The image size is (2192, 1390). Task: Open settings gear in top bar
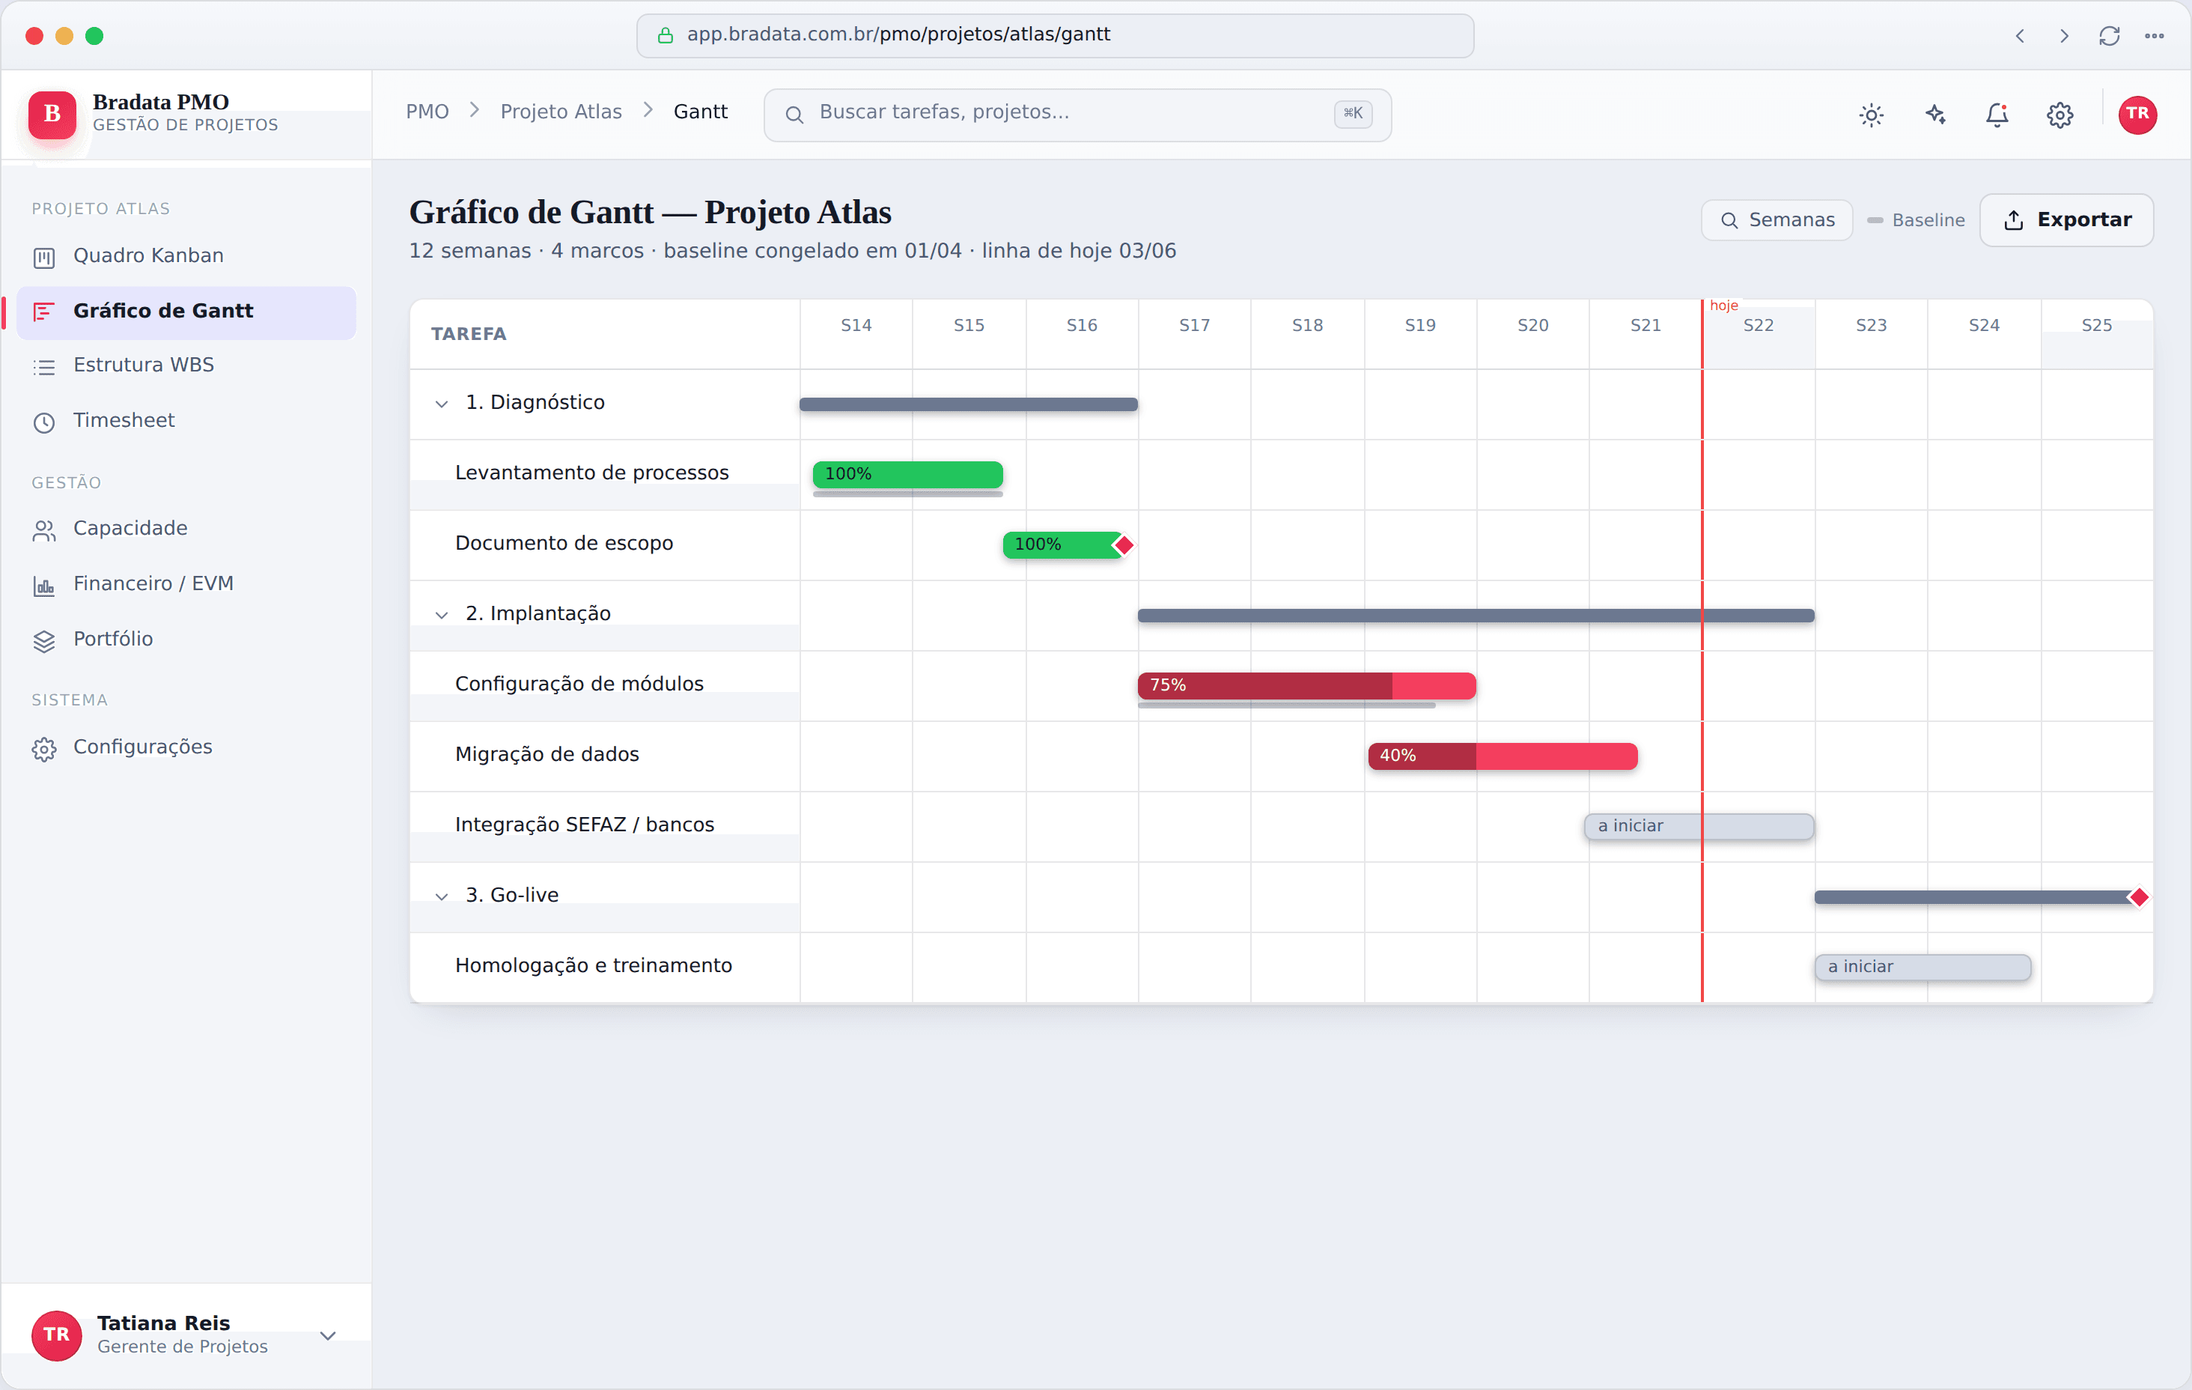click(x=2060, y=115)
